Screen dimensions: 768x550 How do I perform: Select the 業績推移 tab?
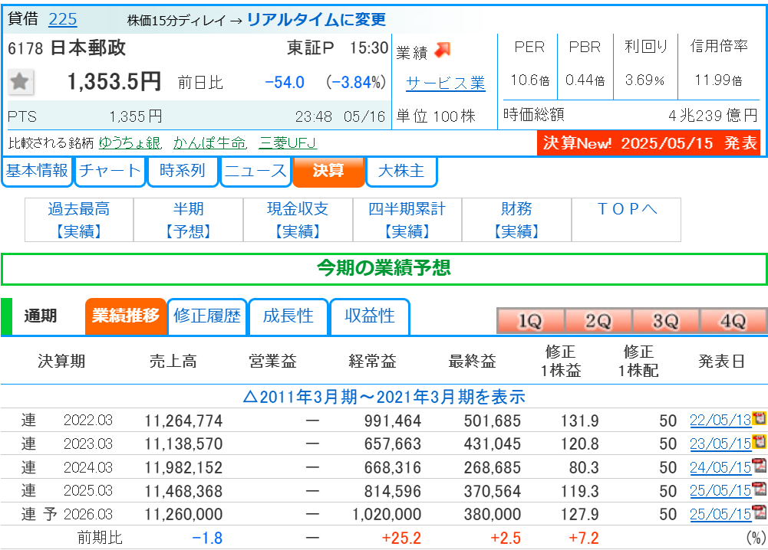click(x=125, y=316)
